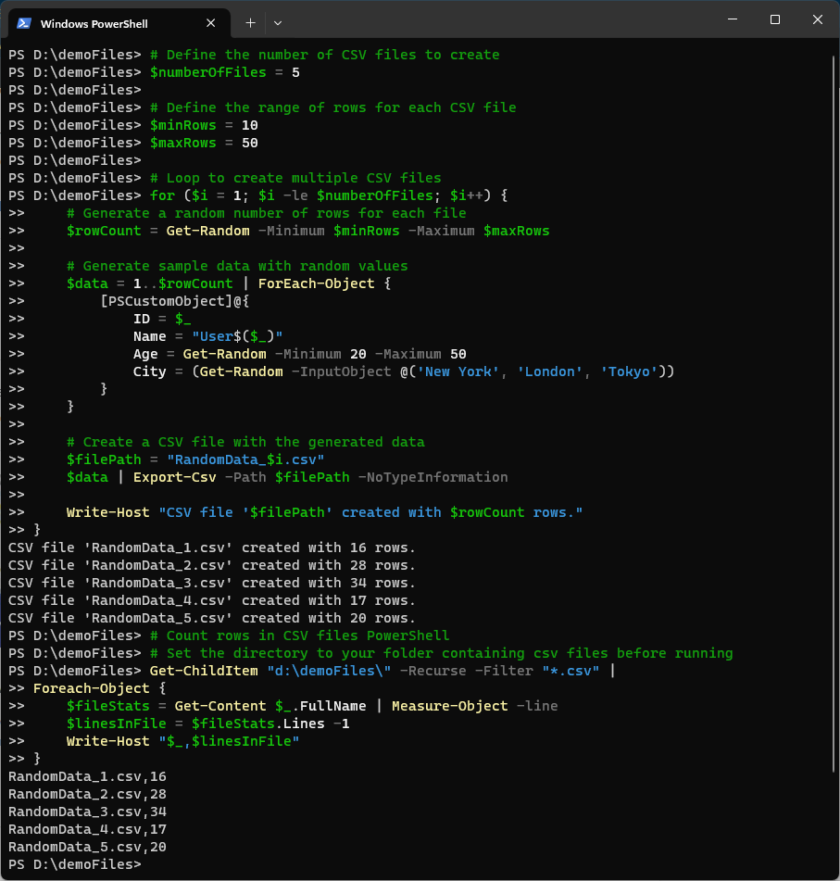This screenshot has height=881, width=840.
Task: Click the Measure-Object cmdlet text
Action: coord(449,705)
